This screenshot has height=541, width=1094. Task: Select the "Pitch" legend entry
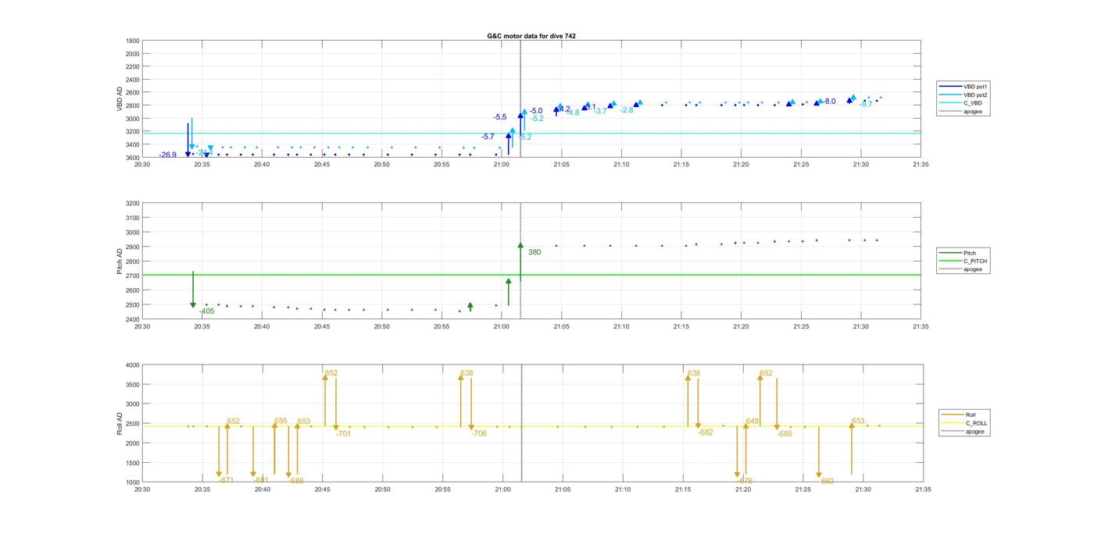970,253
